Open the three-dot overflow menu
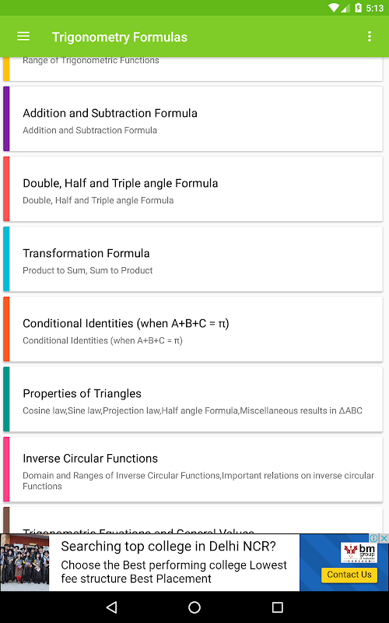The height and width of the screenshot is (623, 389). pos(369,37)
